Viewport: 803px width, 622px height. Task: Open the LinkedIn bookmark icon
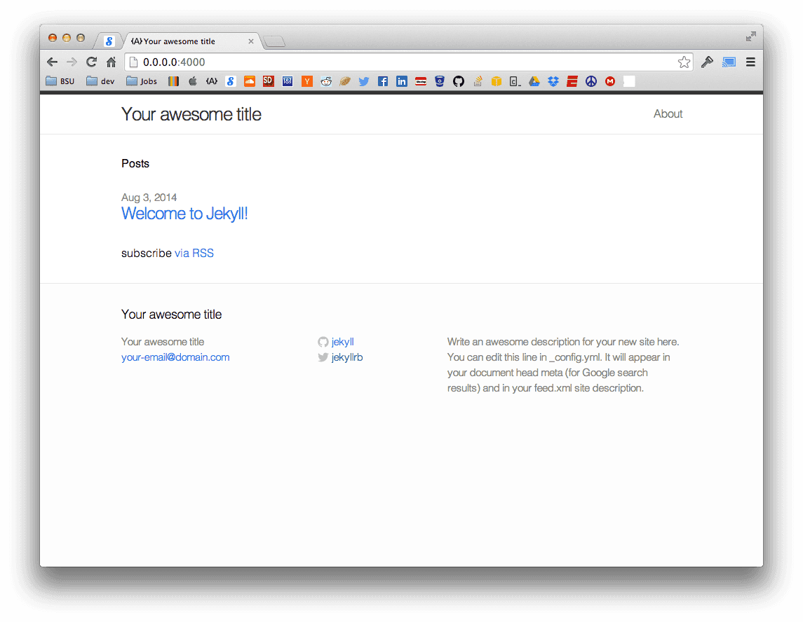[x=402, y=81]
